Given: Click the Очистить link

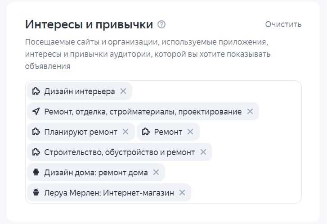Looking at the screenshot, I should [283, 24].
